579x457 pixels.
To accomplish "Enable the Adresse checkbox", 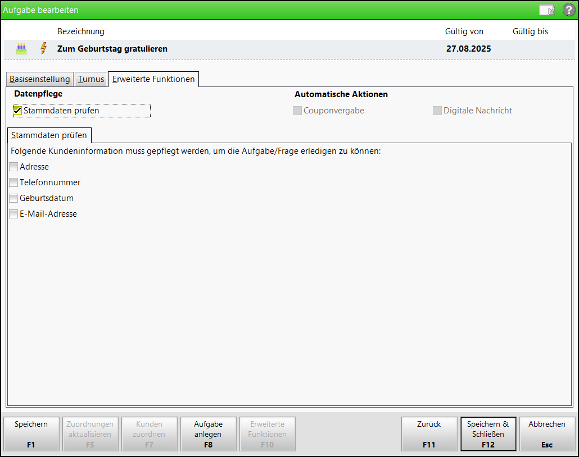I will click(13, 167).
